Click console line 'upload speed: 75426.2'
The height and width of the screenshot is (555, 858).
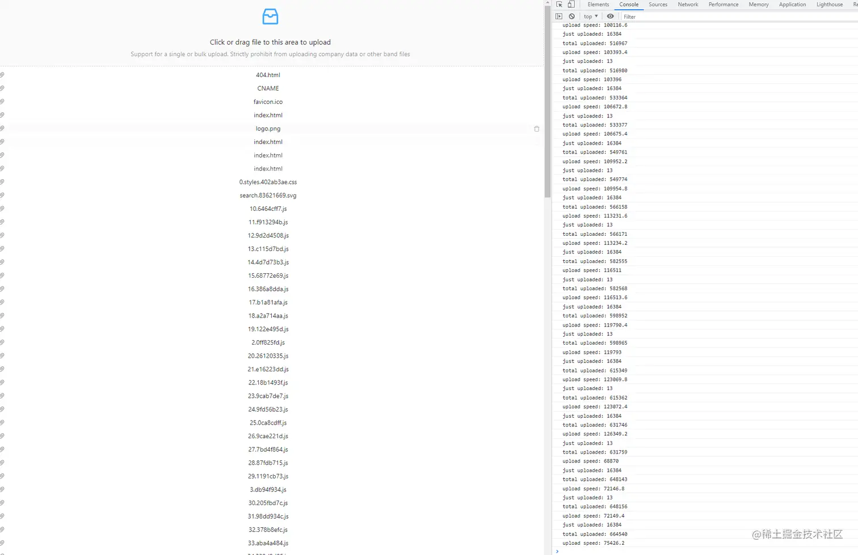click(593, 543)
